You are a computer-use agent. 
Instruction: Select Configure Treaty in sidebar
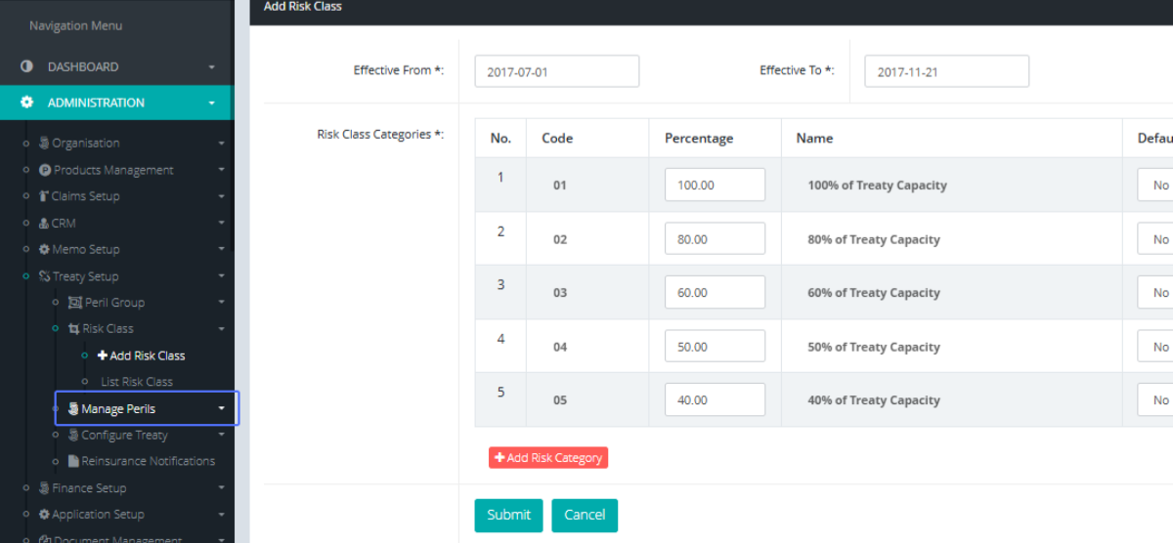[x=124, y=436]
